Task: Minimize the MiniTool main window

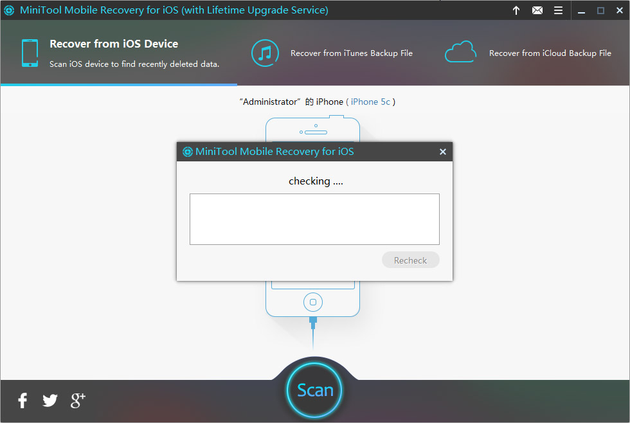Action: pyautogui.click(x=581, y=10)
